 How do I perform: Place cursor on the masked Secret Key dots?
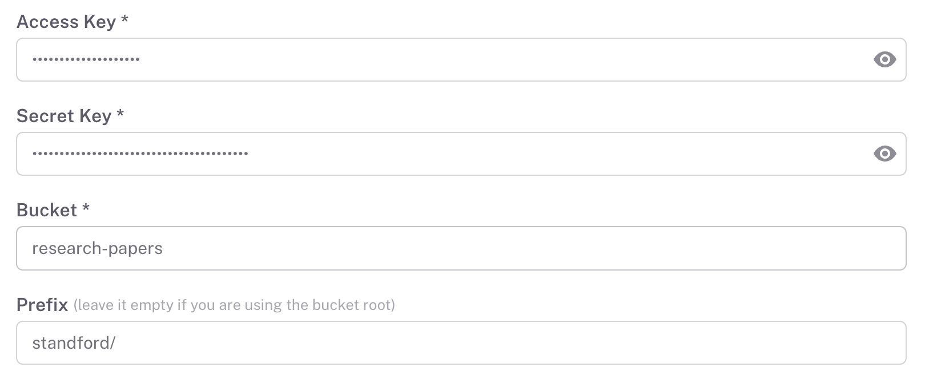pos(140,154)
